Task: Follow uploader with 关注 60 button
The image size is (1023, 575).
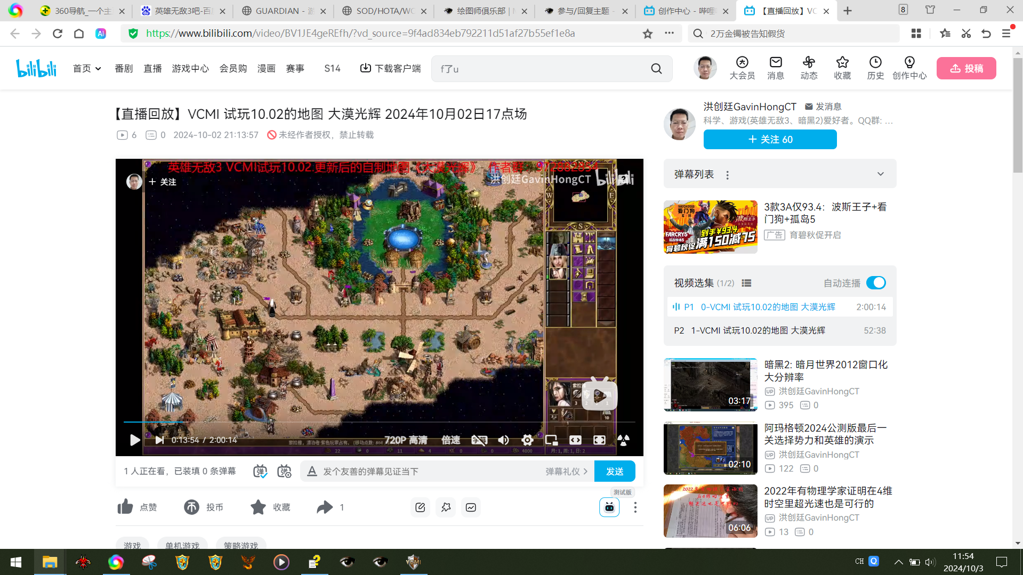Action: [770, 140]
